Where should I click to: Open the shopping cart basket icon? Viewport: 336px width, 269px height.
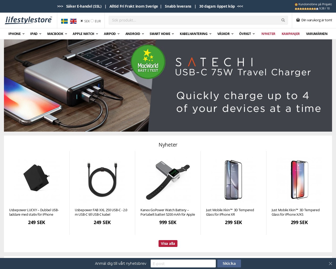click(x=298, y=20)
